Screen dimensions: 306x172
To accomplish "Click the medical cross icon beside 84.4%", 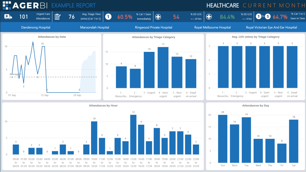I will [209, 17].
